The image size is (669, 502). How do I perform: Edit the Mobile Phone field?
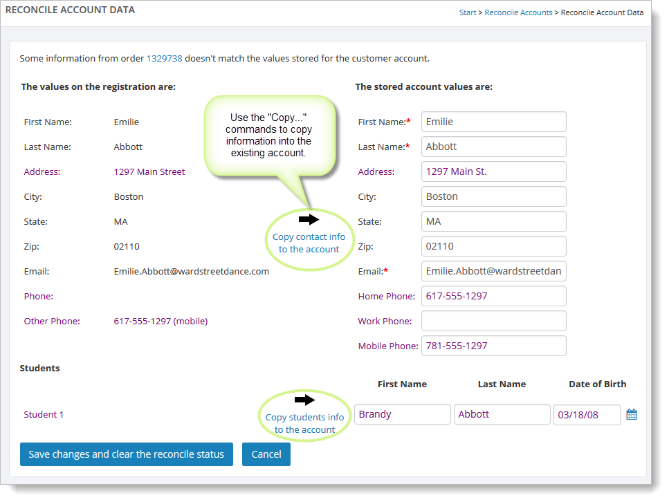pos(493,346)
